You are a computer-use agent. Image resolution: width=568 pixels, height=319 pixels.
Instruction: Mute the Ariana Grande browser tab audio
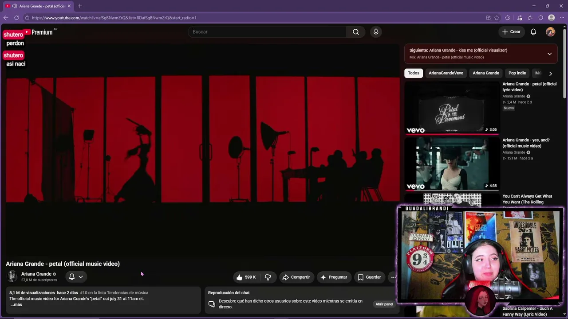[15, 6]
